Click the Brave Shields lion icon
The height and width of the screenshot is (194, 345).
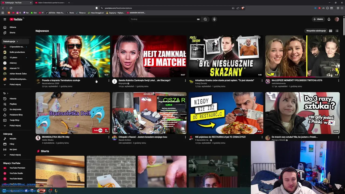tap(243, 8)
